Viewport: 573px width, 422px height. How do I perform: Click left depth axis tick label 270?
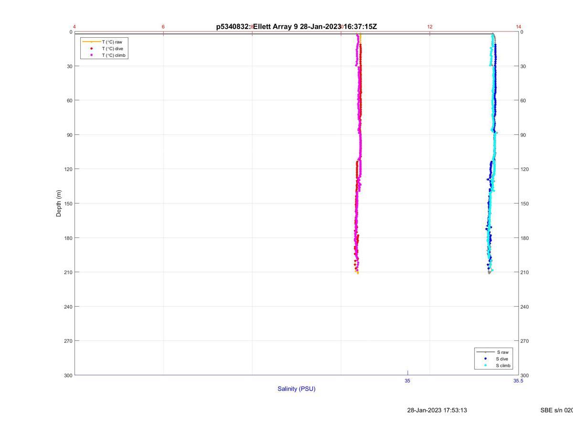68,341
